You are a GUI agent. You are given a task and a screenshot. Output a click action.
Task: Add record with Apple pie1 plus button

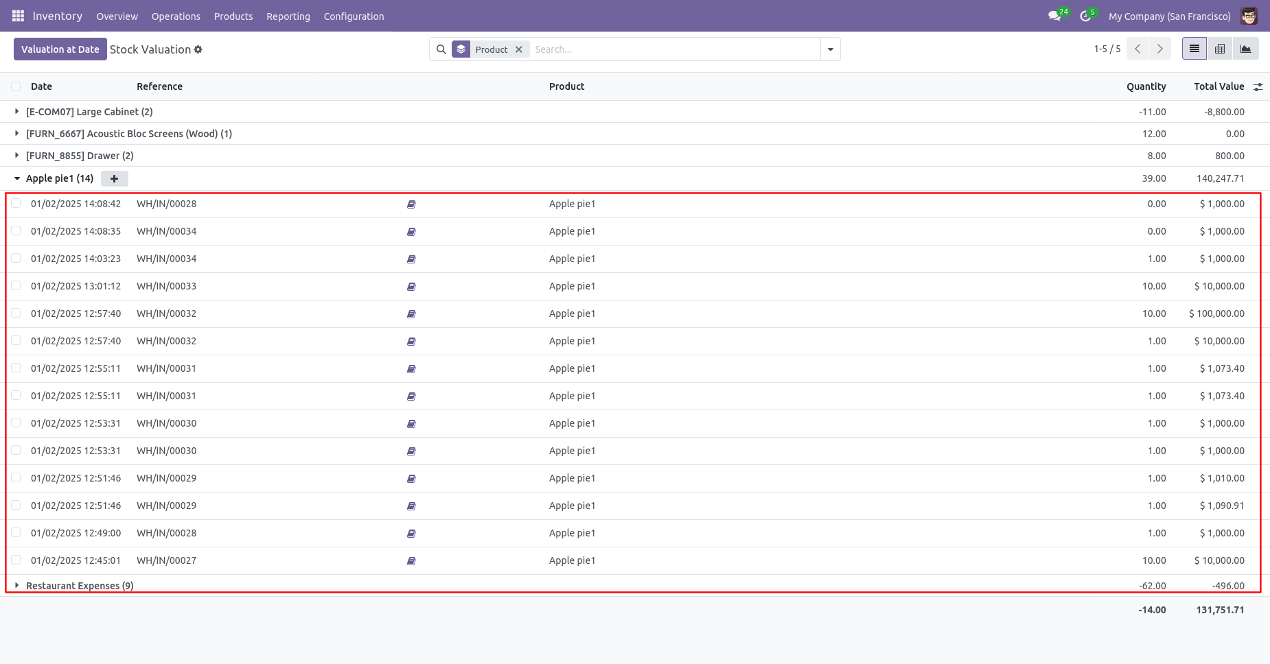click(x=115, y=178)
